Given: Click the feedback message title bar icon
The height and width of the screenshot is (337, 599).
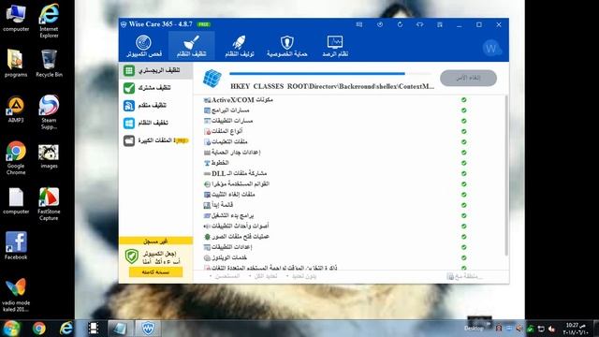Looking at the screenshot, I should (x=359, y=24).
